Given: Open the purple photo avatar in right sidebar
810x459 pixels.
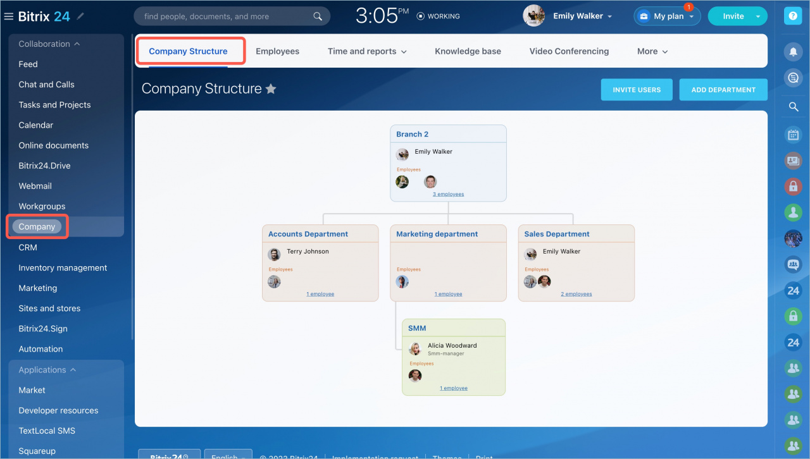Looking at the screenshot, I should pos(793,238).
